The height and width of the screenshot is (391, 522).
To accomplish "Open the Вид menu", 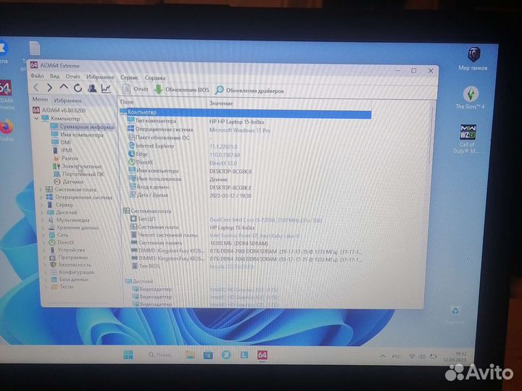I will (x=54, y=76).
